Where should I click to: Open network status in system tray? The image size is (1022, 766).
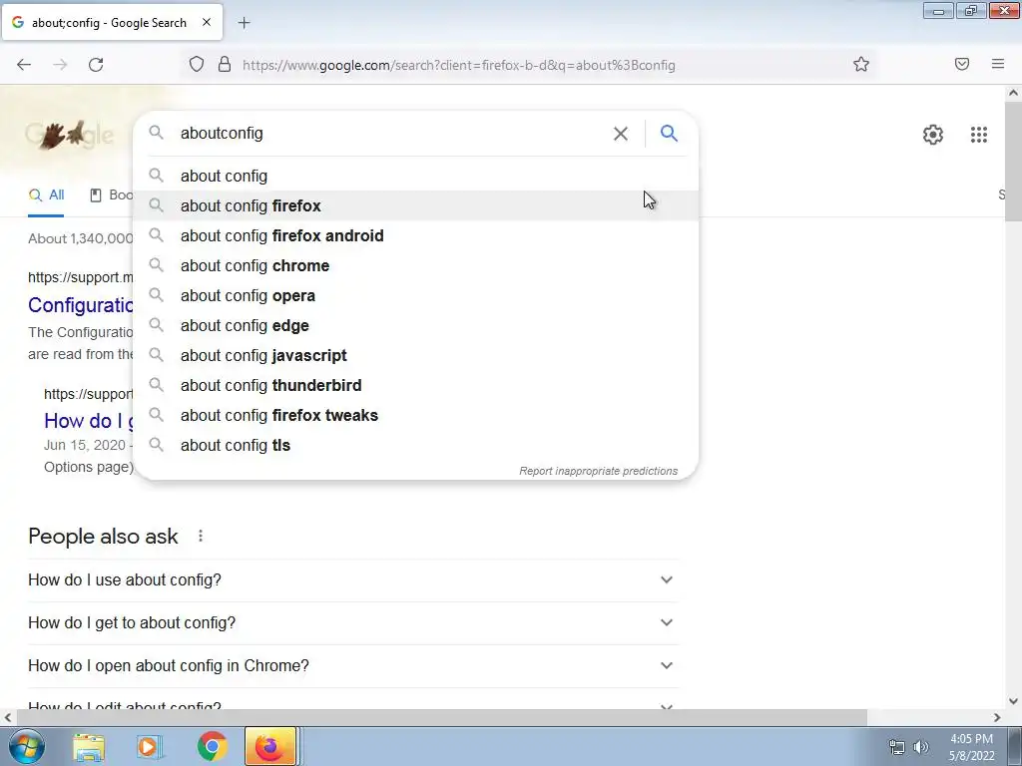coord(897,747)
